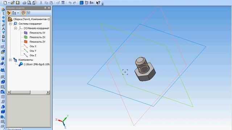Viewport: 232px width, 130px height.
Task: Click the tree horizontal scrollbar thumb
Action: coord(21,92)
